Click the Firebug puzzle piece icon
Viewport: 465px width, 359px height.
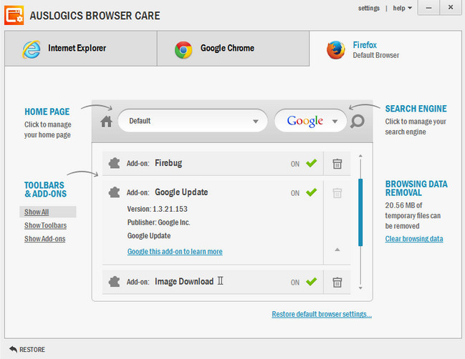pos(113,163)
